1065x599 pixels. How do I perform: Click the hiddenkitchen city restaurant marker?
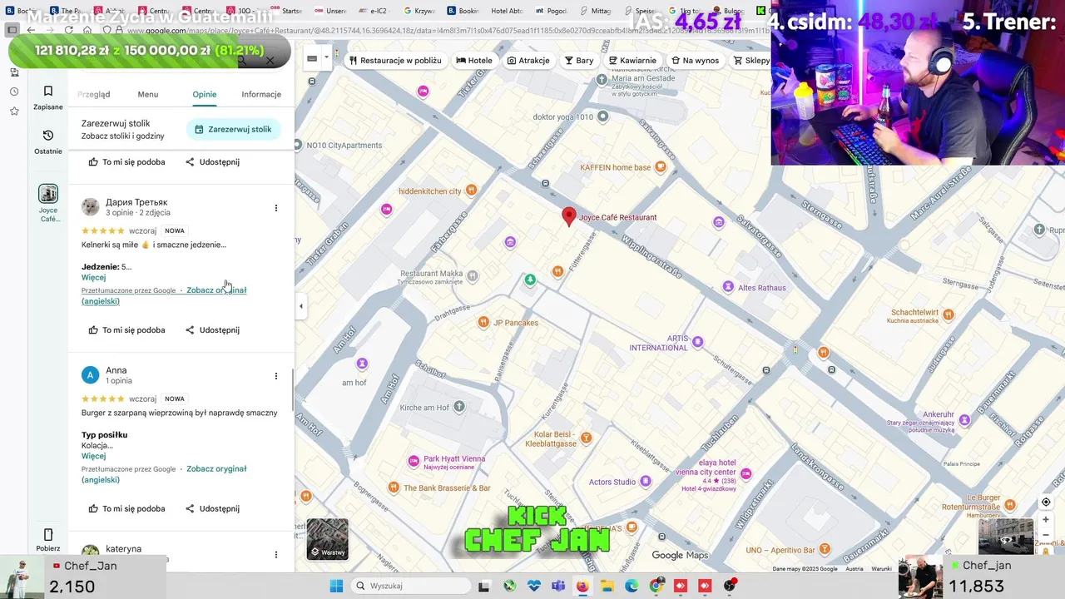[x=471, y=191]
